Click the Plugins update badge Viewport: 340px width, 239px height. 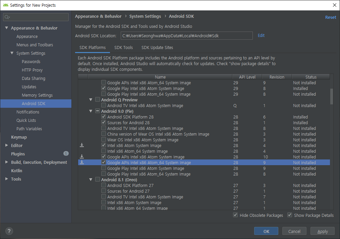tap(66, 153)
